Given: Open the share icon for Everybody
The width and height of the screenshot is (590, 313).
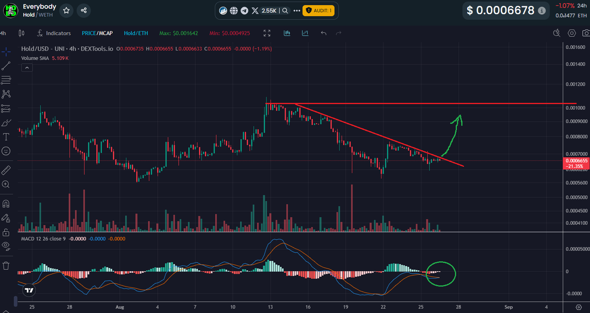Looking at the screenshot, I should (x=84, y=10).
